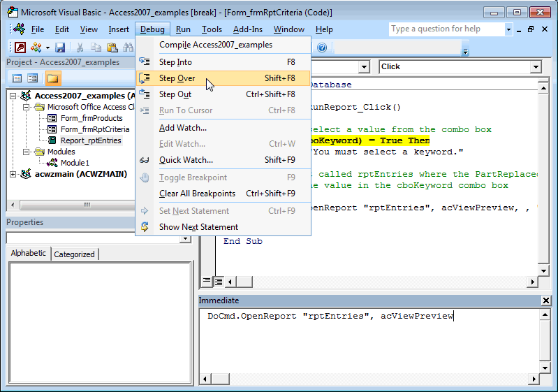Open the Insert menu
Image resolution: width=558 pixels, height=392 pixels.
pos(119,29)
